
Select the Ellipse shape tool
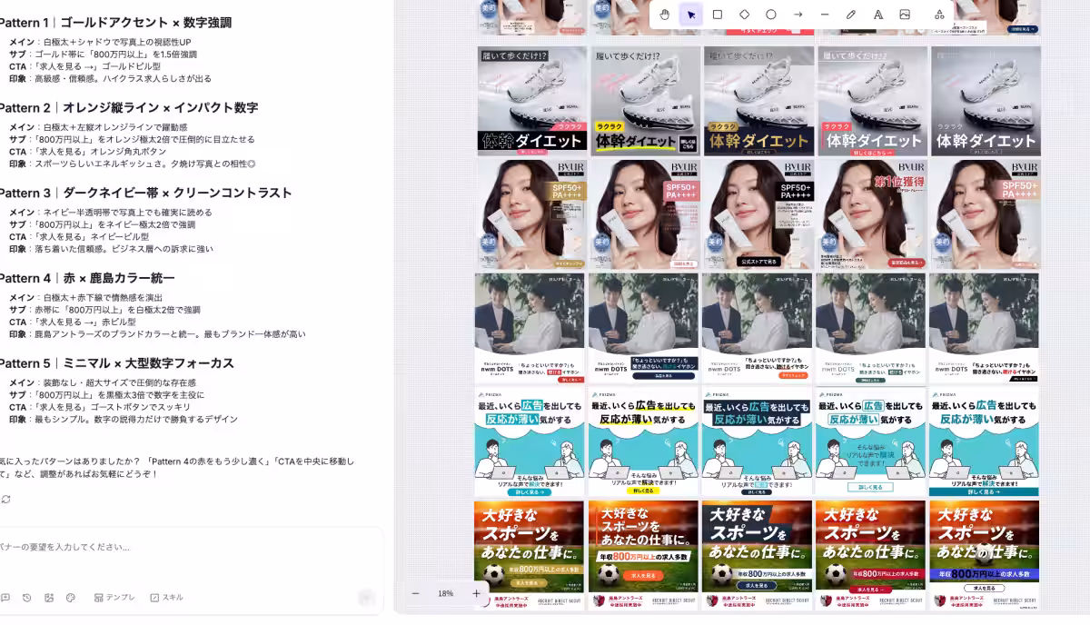pos(771,15)
